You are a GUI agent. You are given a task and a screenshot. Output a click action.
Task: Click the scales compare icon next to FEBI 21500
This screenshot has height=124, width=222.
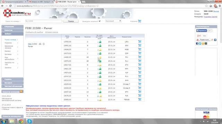(x=40, y=44)
